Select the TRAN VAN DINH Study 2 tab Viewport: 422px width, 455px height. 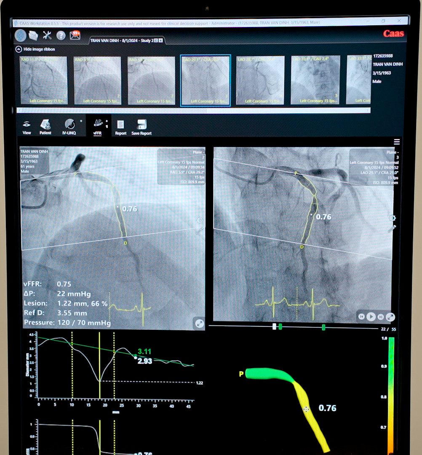point(121,40)
